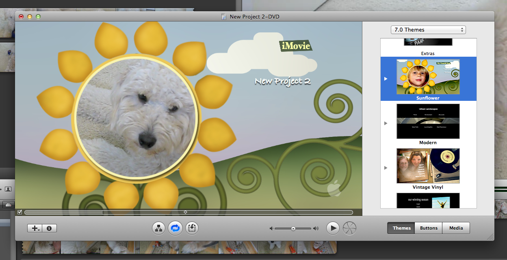Switch to the Buttons tab
507x260 pixels.
429,228
